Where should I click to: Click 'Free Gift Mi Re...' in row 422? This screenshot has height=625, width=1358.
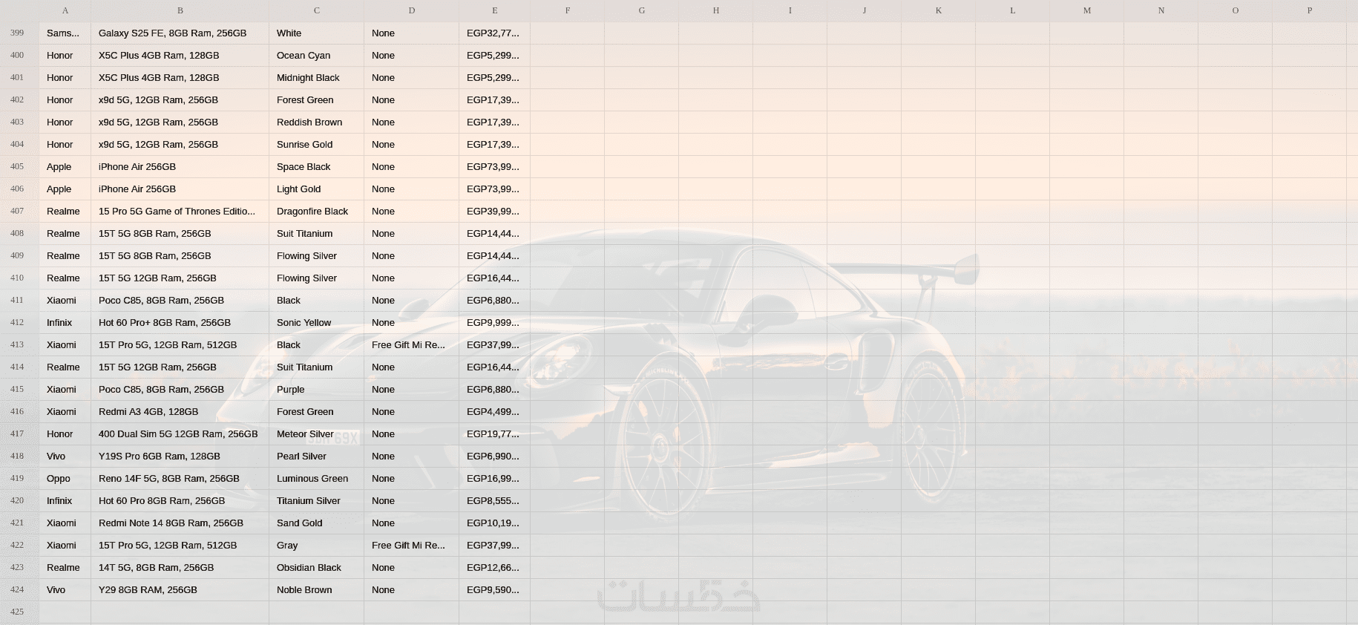click(x=412, y=546)
